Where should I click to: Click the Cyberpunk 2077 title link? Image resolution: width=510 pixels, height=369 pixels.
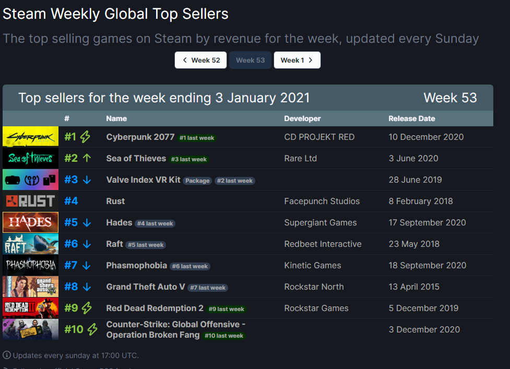pyautogui.click(x=140, y=137)
